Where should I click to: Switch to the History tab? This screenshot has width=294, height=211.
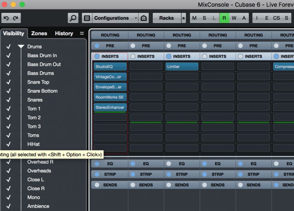(x=64, y=33)
